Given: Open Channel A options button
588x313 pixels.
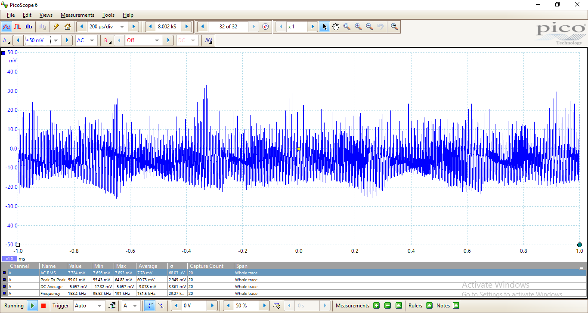Looking at the screenshot, I should [x=6, y=40].
